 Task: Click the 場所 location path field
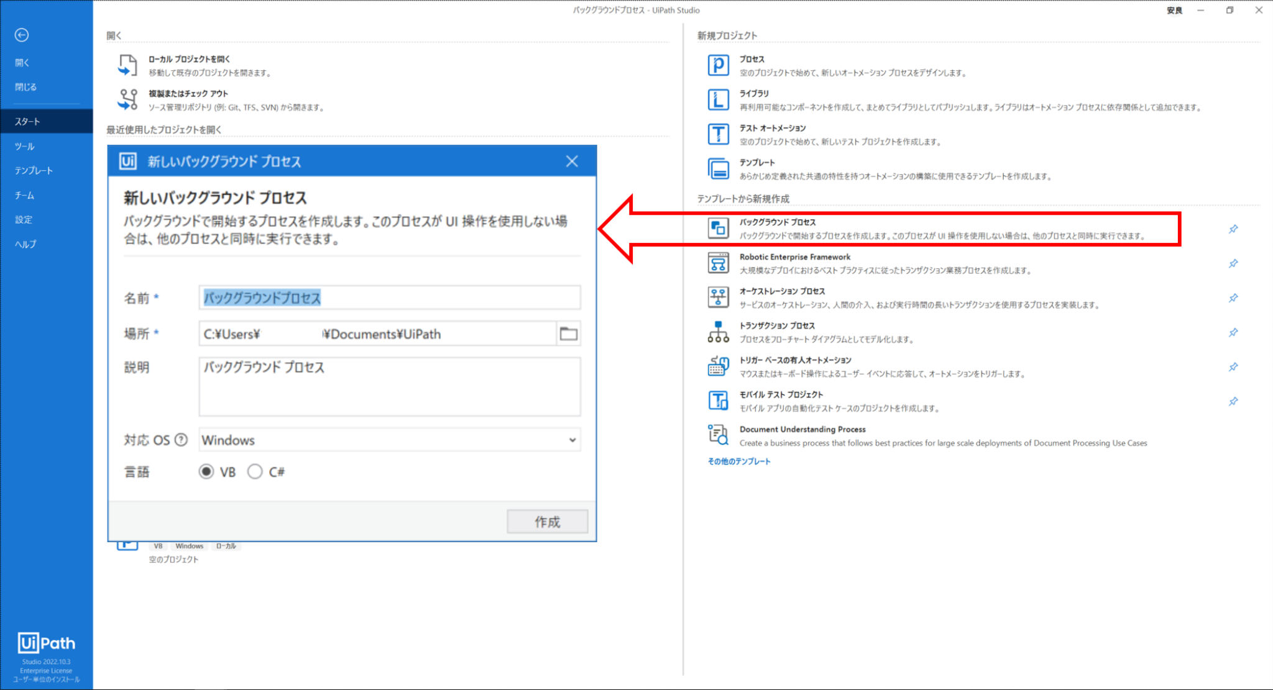click(377, 334)
